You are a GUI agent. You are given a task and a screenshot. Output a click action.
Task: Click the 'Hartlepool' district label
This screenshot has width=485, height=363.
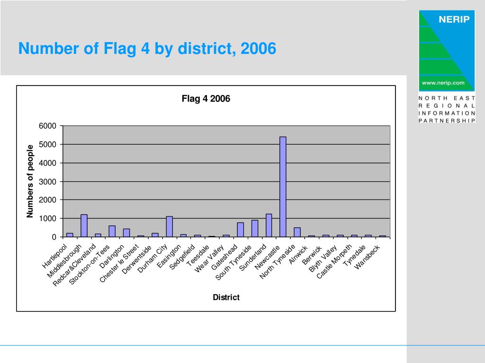pos(54,256)
